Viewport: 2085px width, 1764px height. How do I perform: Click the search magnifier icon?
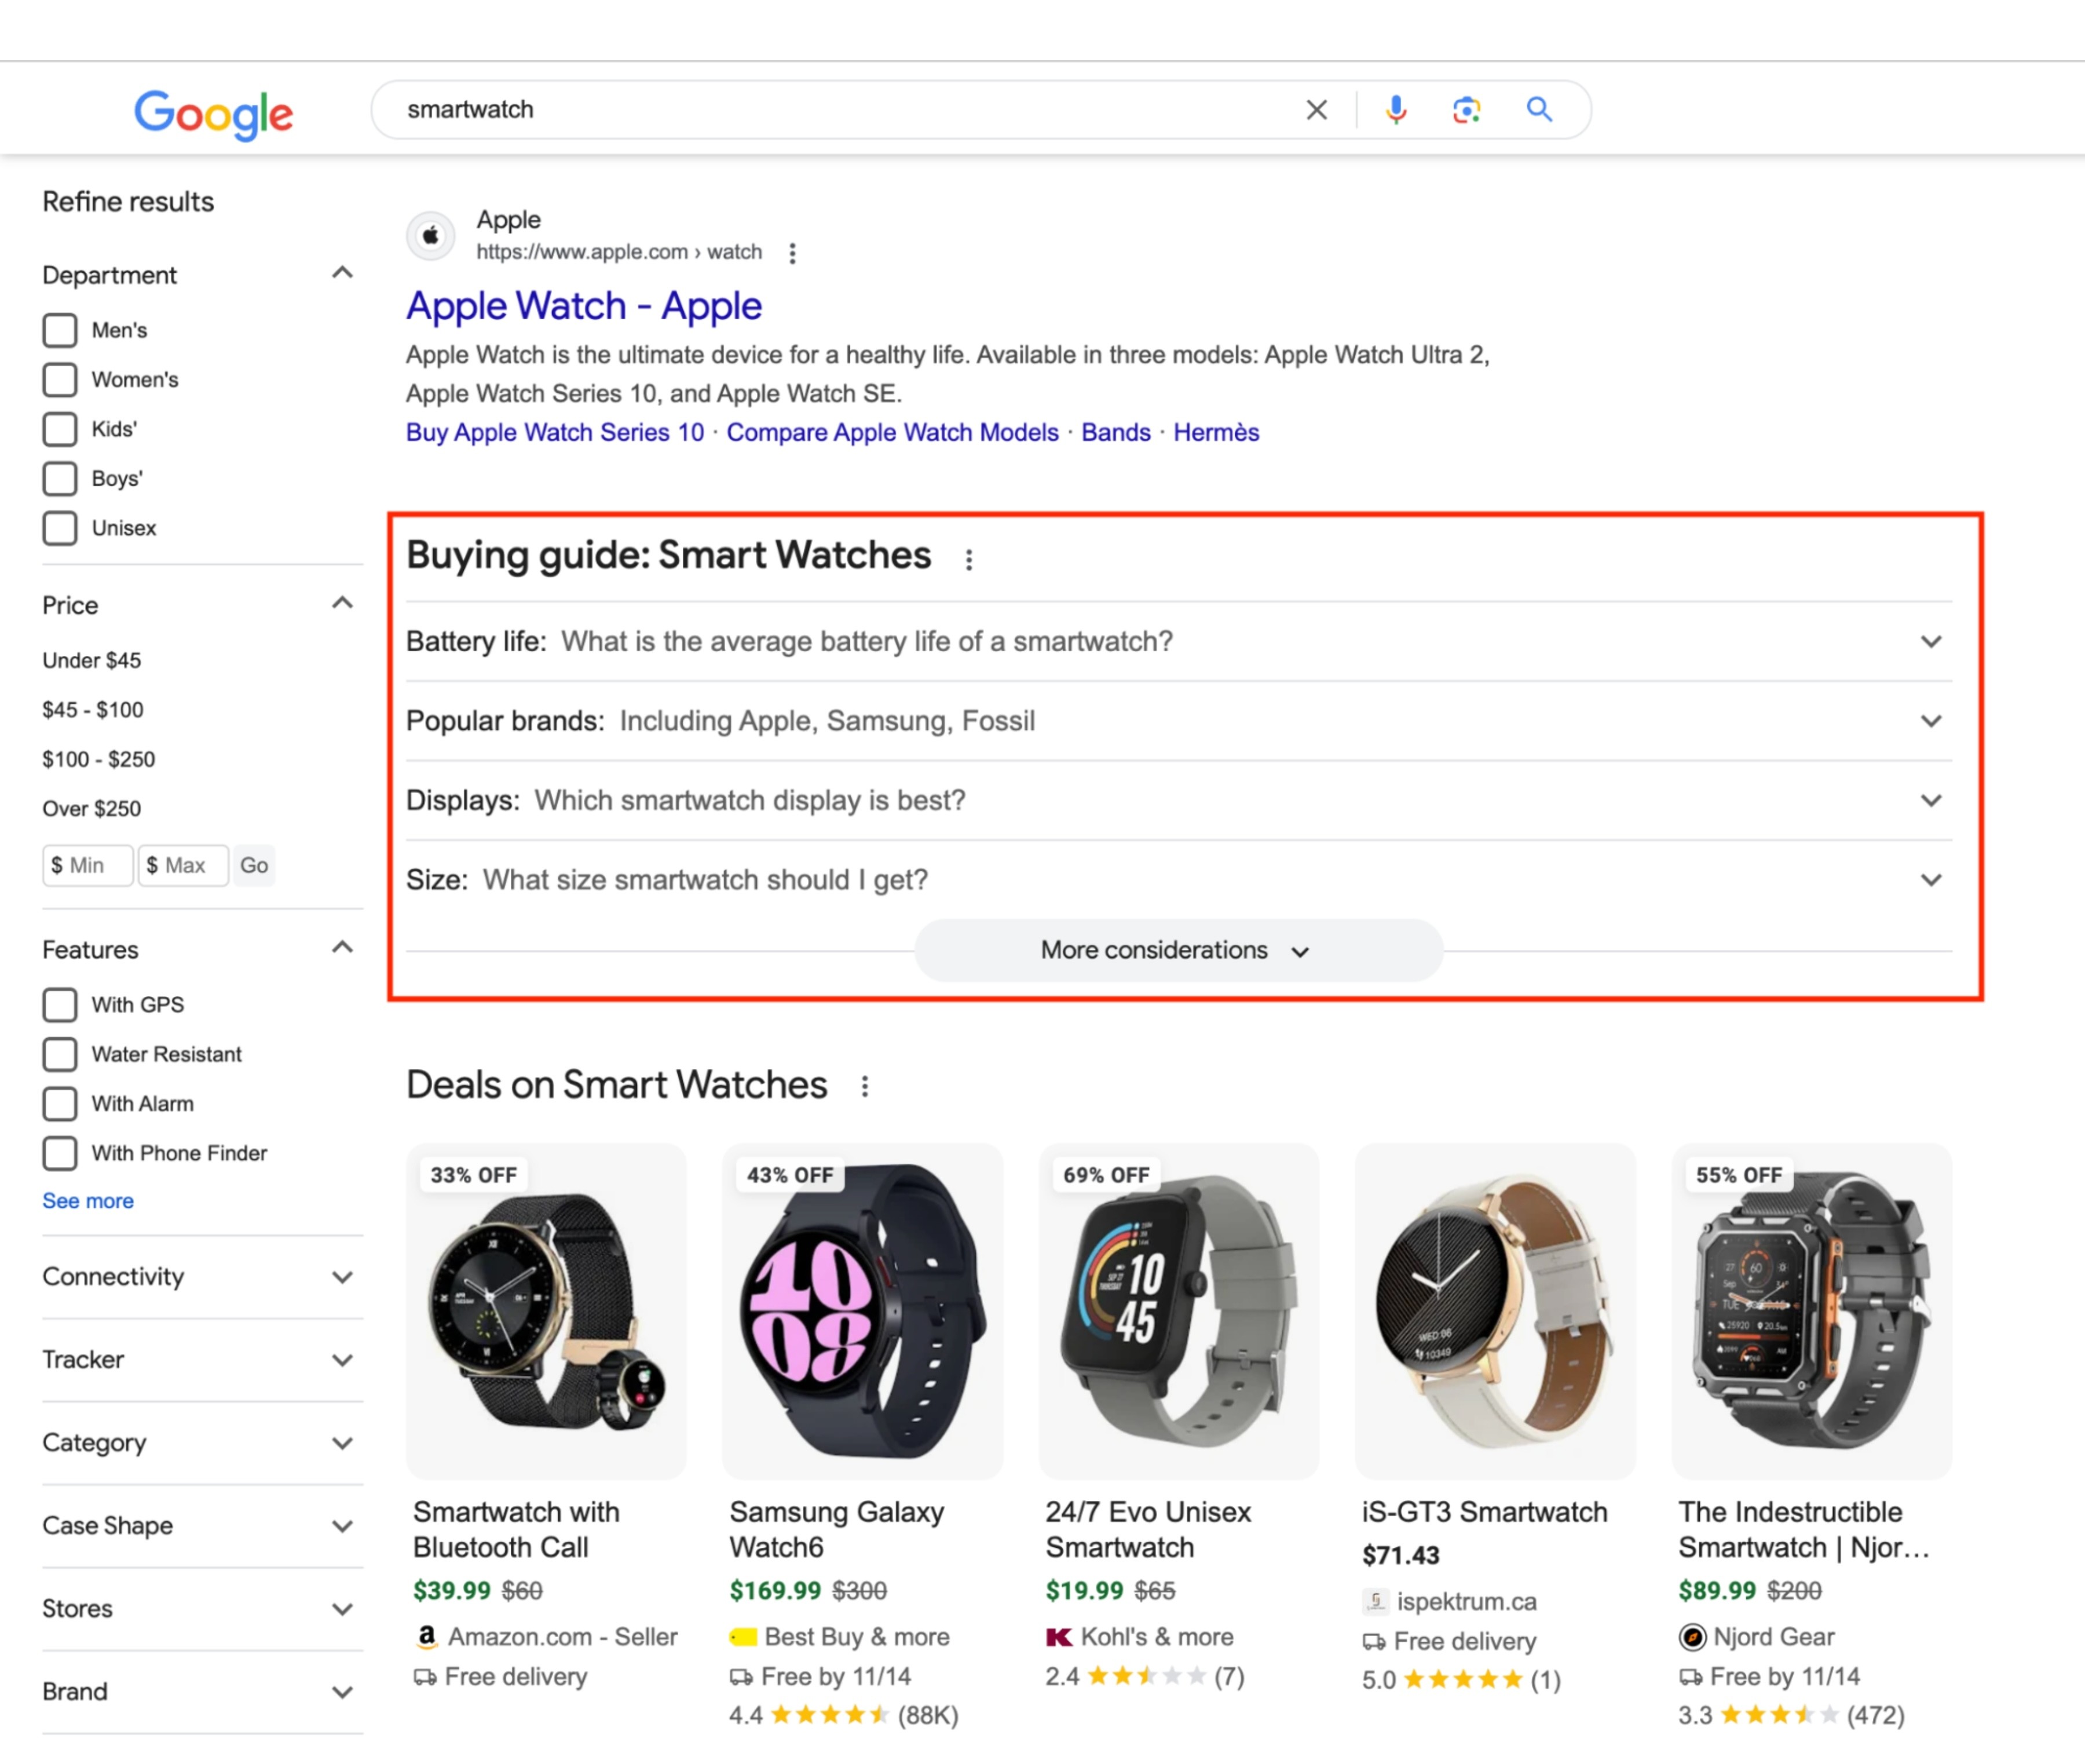pyautogui.click(x=1538, y=109)
